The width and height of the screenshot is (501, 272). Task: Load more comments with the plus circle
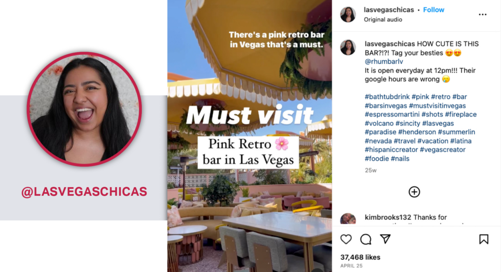pos(414,191)
